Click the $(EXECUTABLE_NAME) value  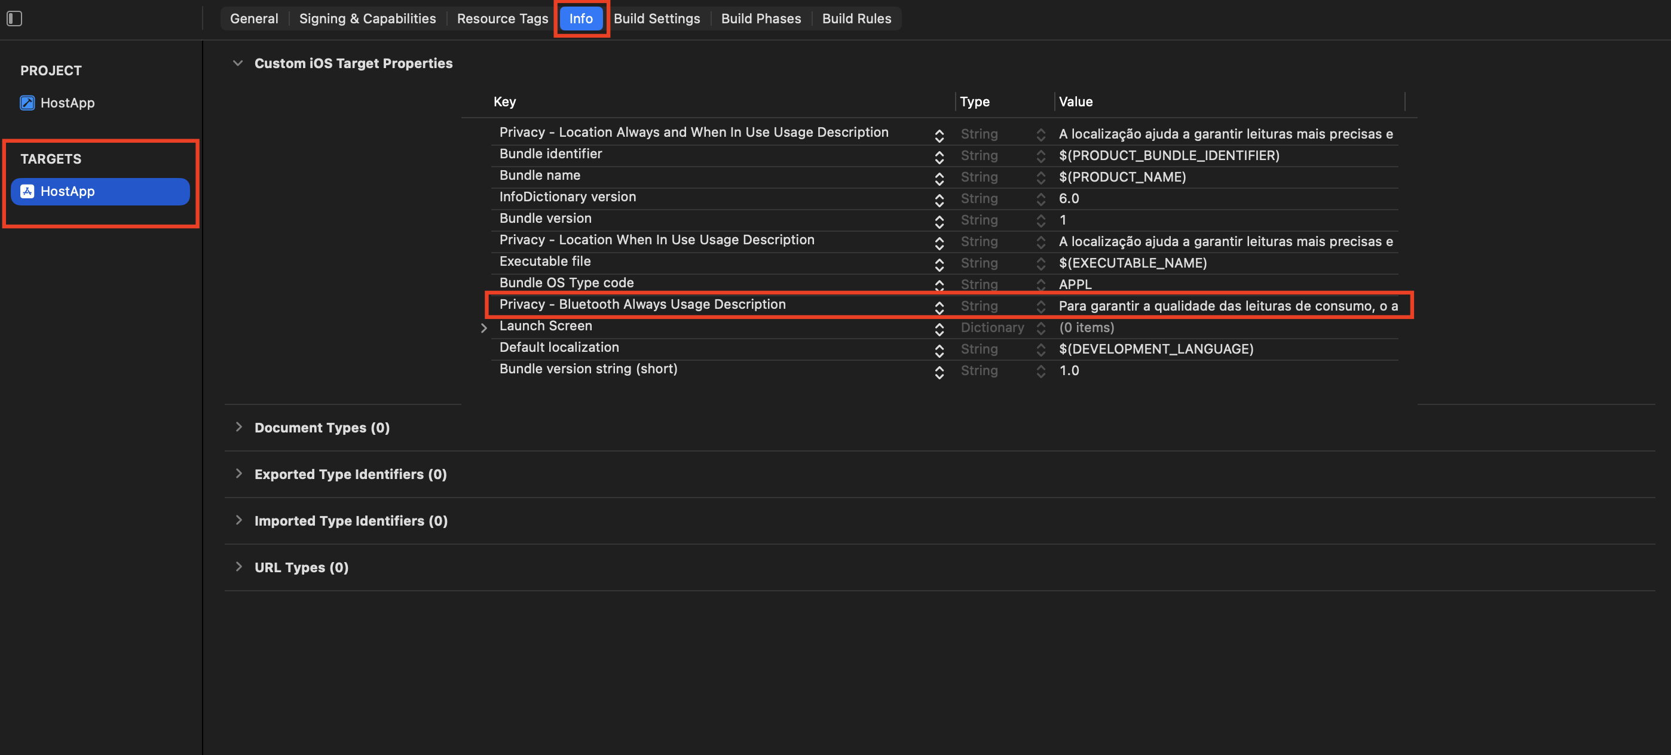1133,263
